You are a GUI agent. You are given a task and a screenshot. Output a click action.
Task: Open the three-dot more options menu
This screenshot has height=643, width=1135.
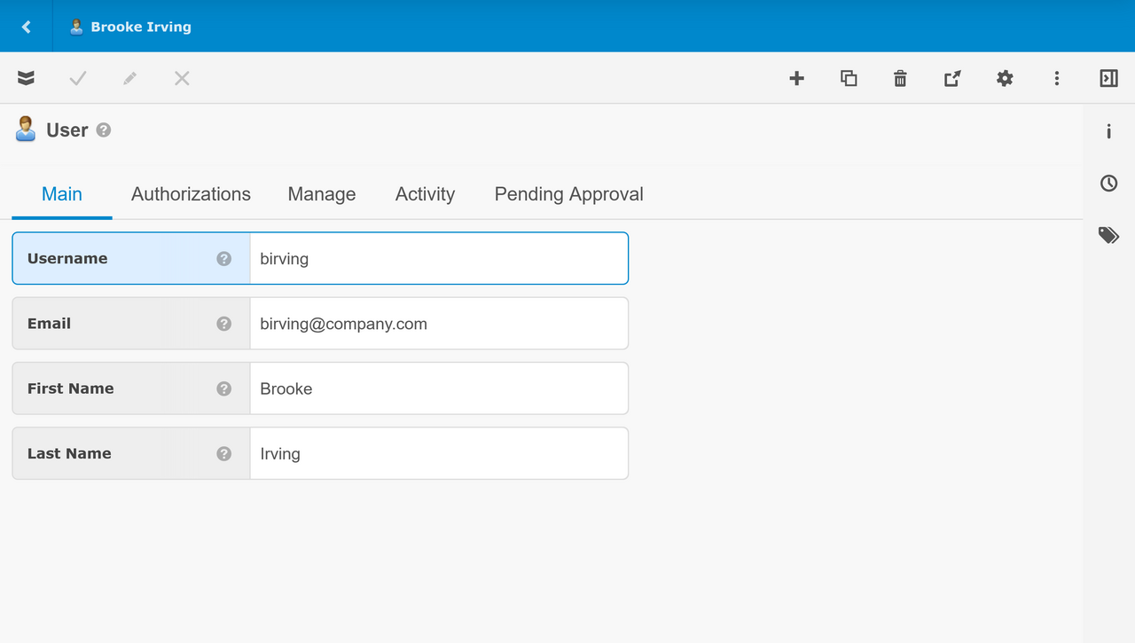click(x=1056, y=78)
